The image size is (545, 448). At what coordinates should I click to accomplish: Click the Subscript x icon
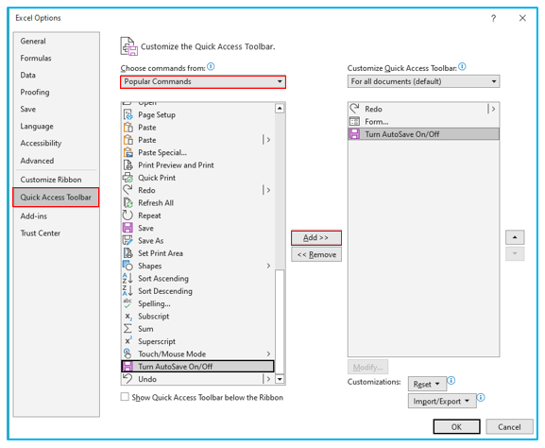point(128,317)
